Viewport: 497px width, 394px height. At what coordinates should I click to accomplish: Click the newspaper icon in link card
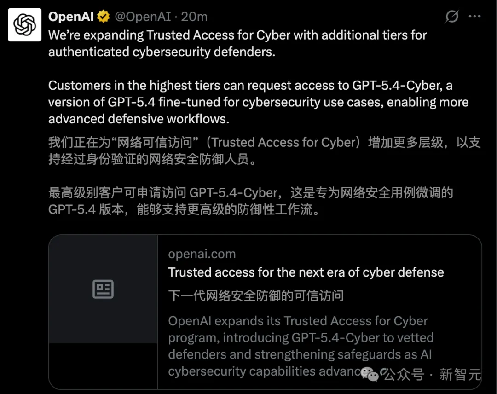point(103,290)
